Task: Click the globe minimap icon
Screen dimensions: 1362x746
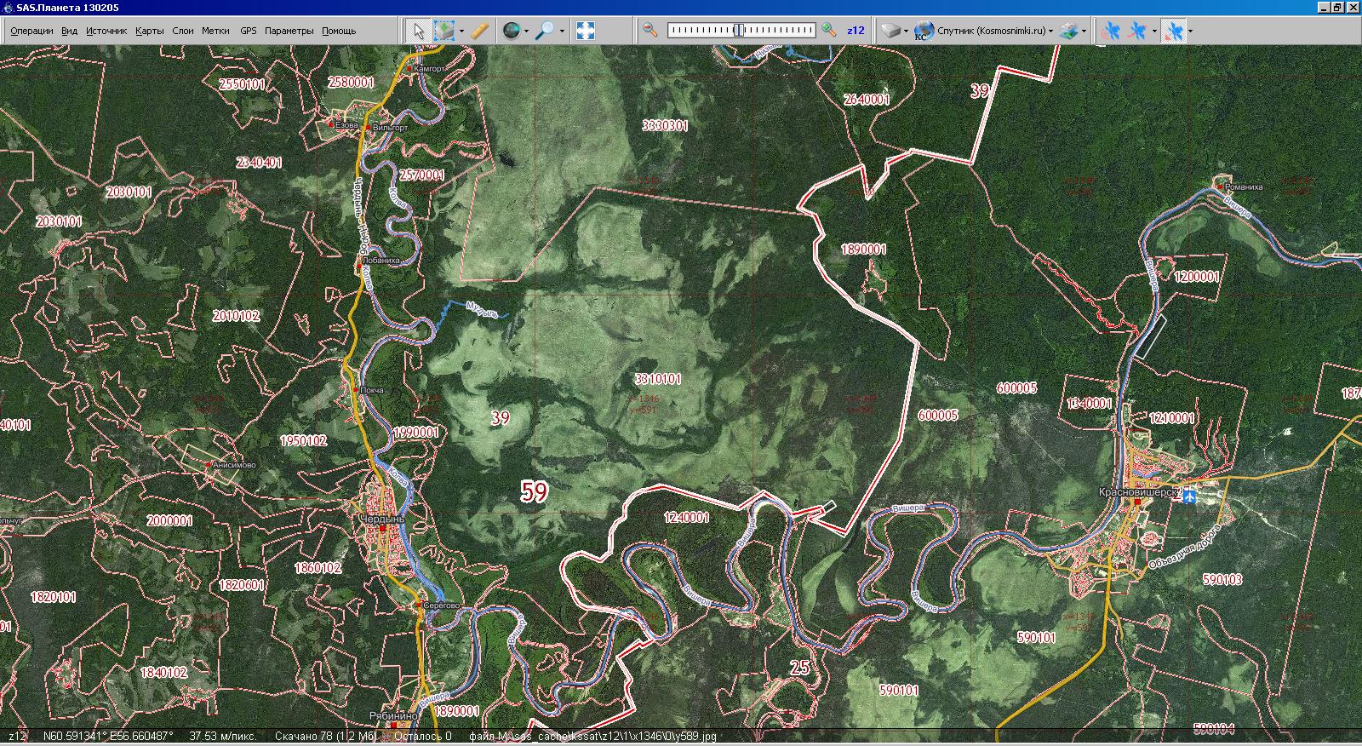Action: point(511,31)
